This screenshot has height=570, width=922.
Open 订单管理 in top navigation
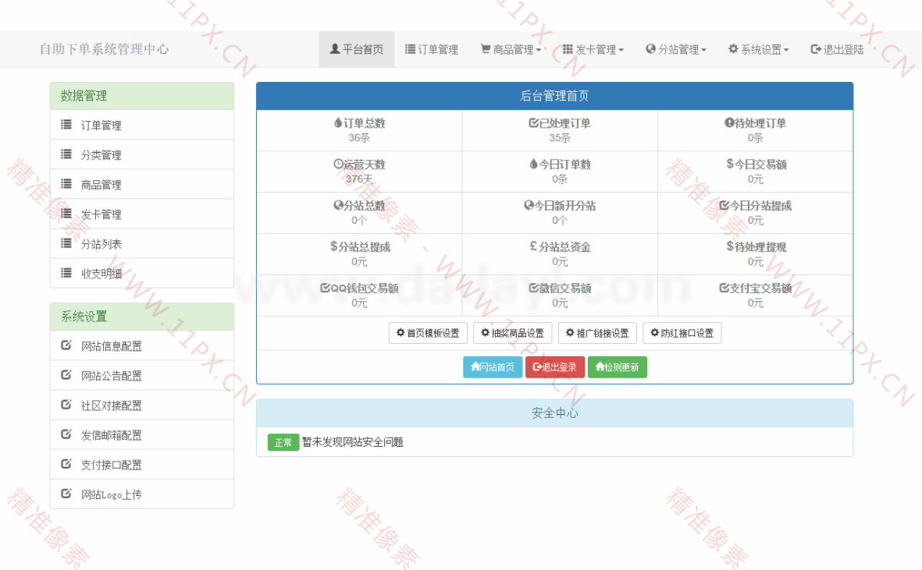point(432,49)
